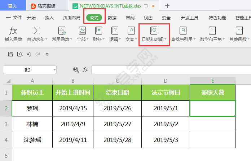
Task: Open the 查找与引用 lookup and reference icon
Action: [183, 31]
